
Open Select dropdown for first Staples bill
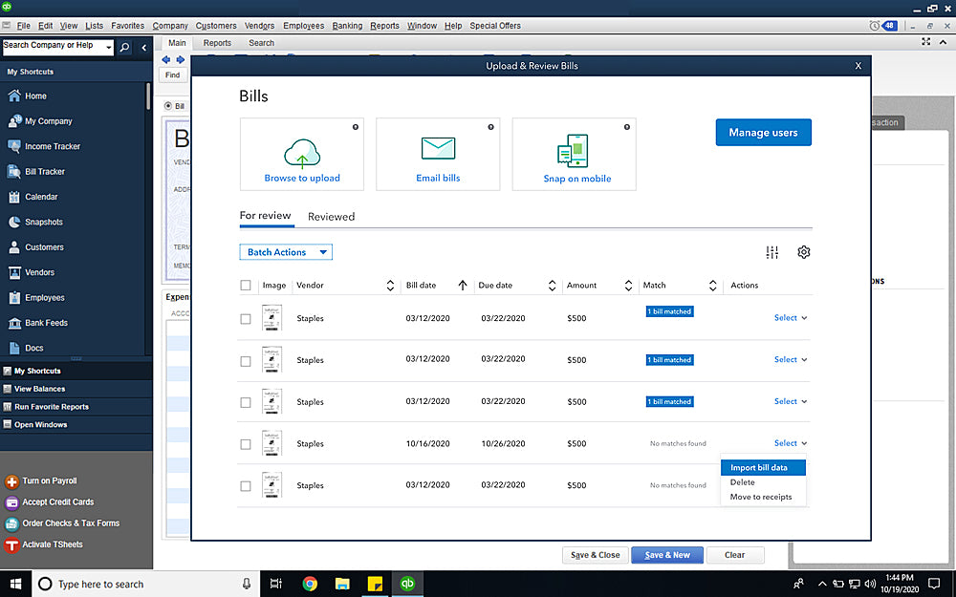(x=791, y=318)
